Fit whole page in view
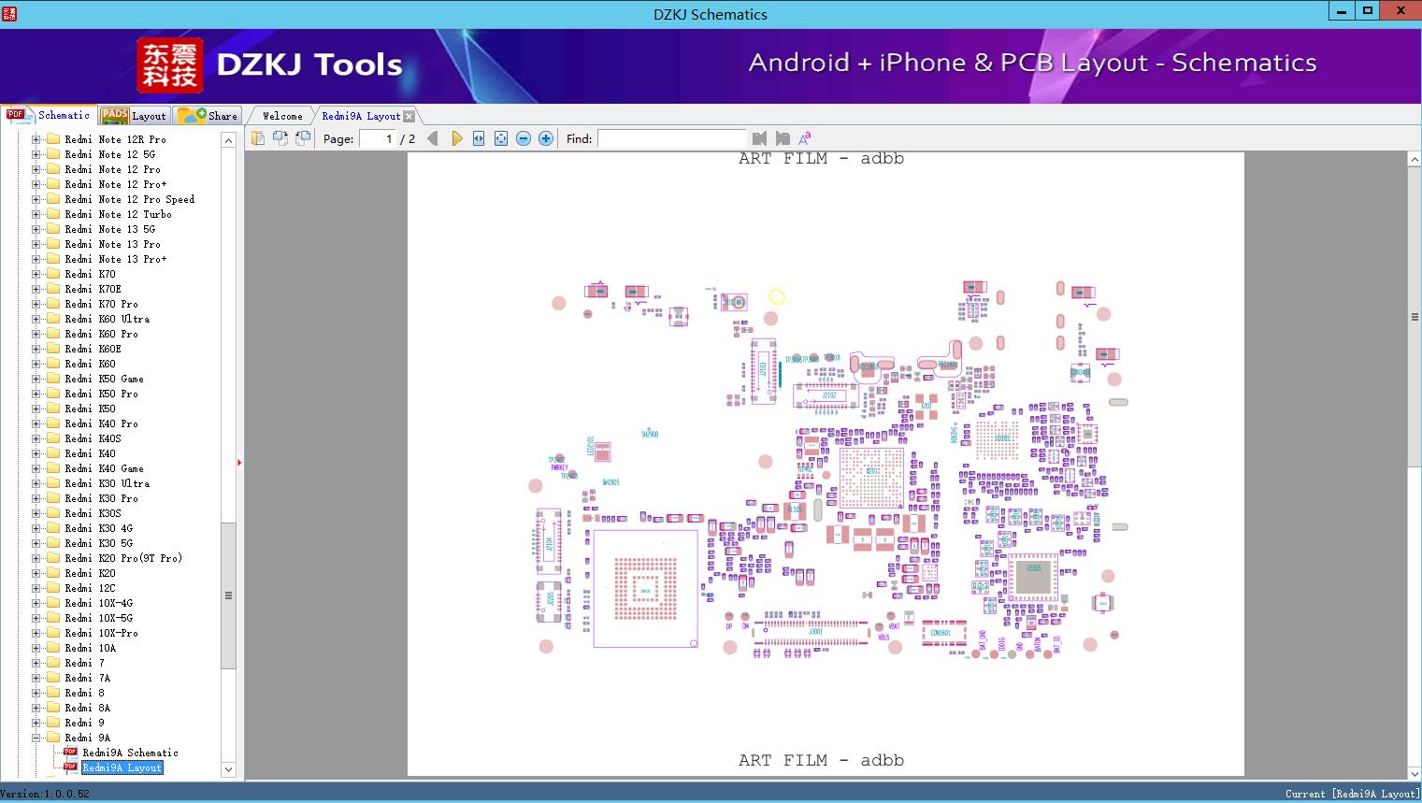This screenshot has width=1422, height=803. tap(501, 138)
